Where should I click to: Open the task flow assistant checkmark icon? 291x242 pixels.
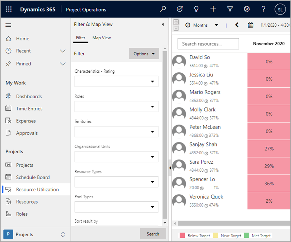point(180,9)
